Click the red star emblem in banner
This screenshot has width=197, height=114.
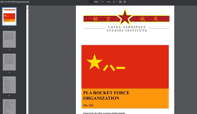click(125, 17)
